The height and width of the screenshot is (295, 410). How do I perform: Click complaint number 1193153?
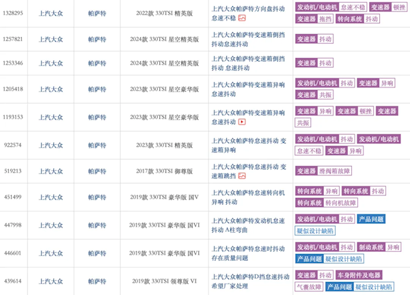[x=13, y=117]
